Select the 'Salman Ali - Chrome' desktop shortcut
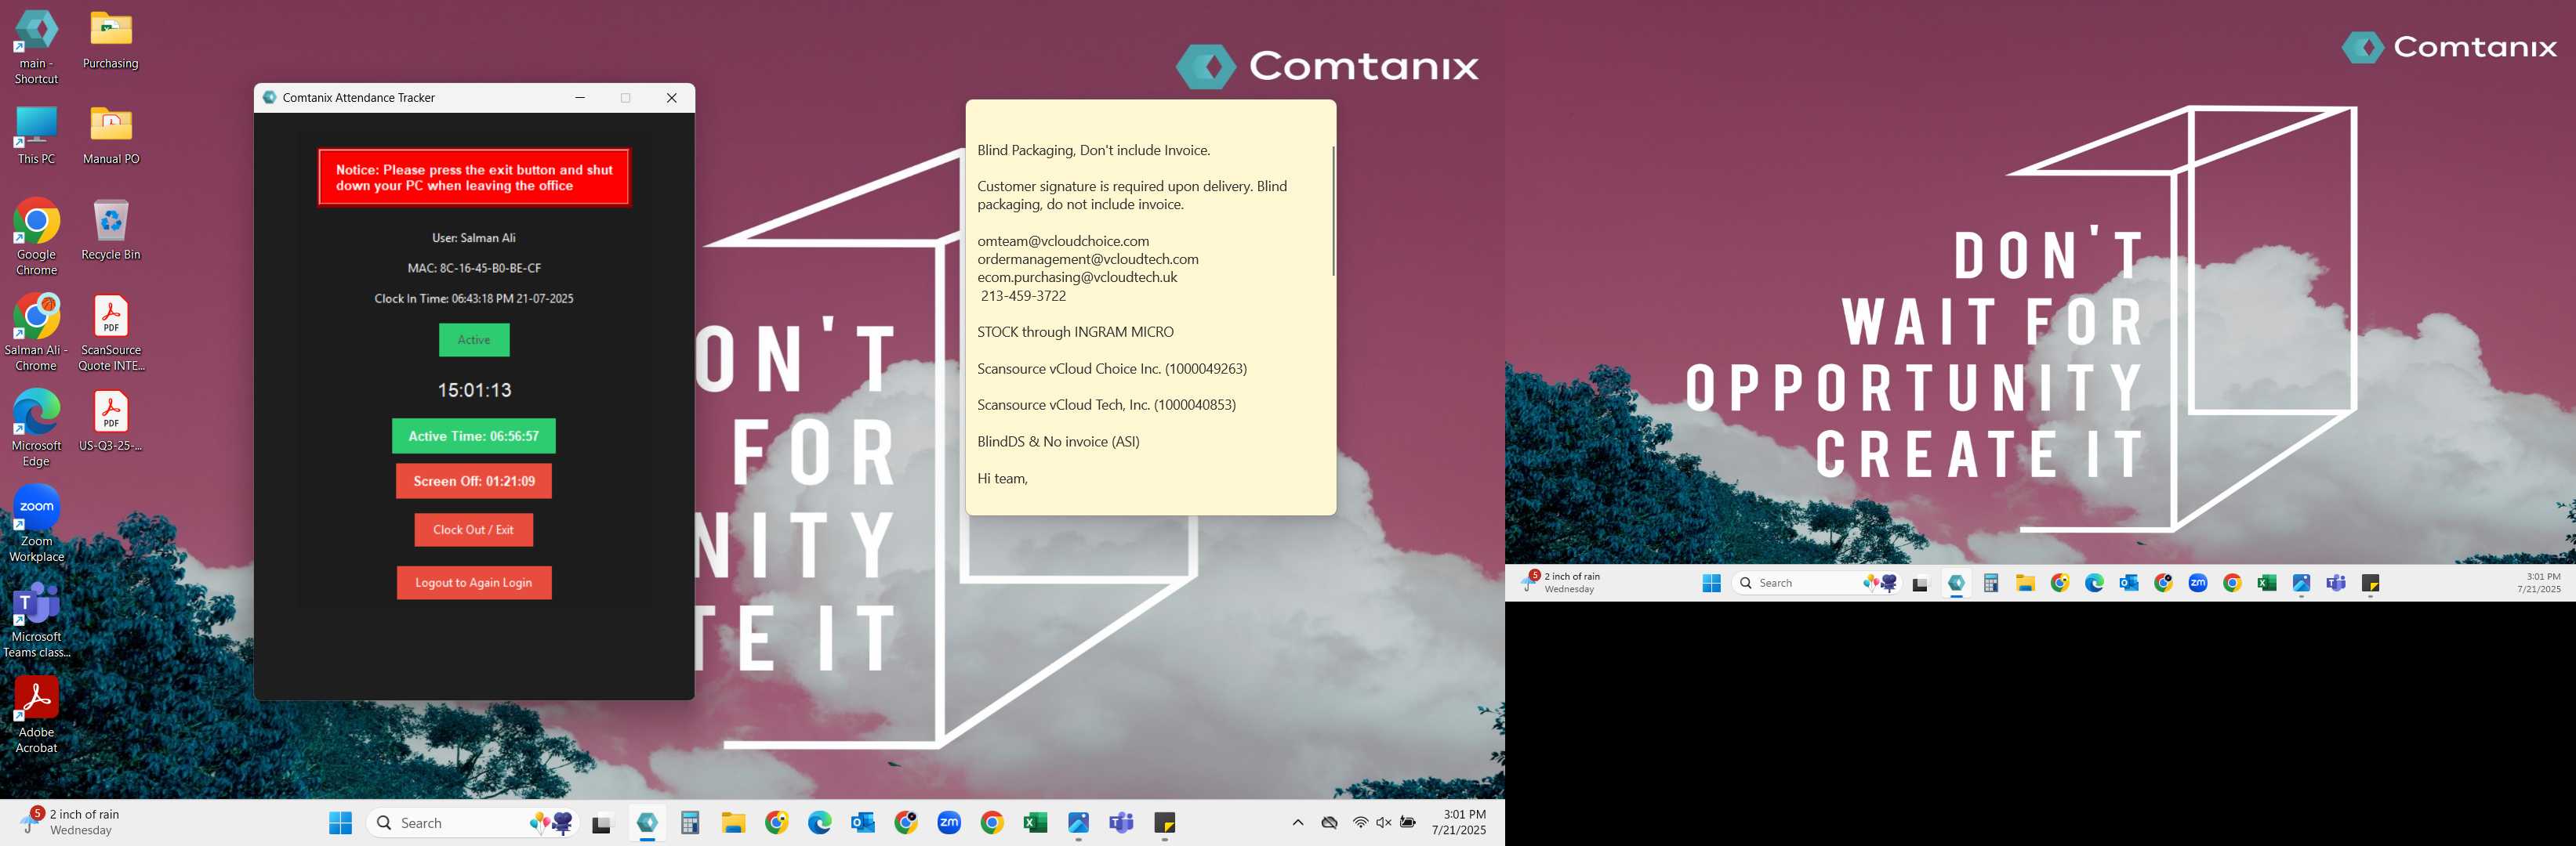The width and height of the screenshot is (2576, 846). 36,334
